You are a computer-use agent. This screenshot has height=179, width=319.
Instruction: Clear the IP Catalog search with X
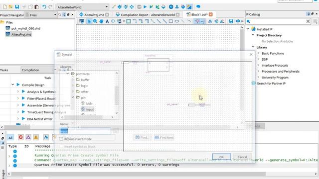click(308, 21)
